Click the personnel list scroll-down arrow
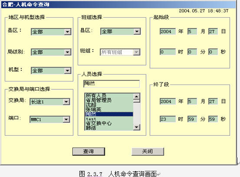The width and height of the screenshot is (240, 177). point(137,127)
